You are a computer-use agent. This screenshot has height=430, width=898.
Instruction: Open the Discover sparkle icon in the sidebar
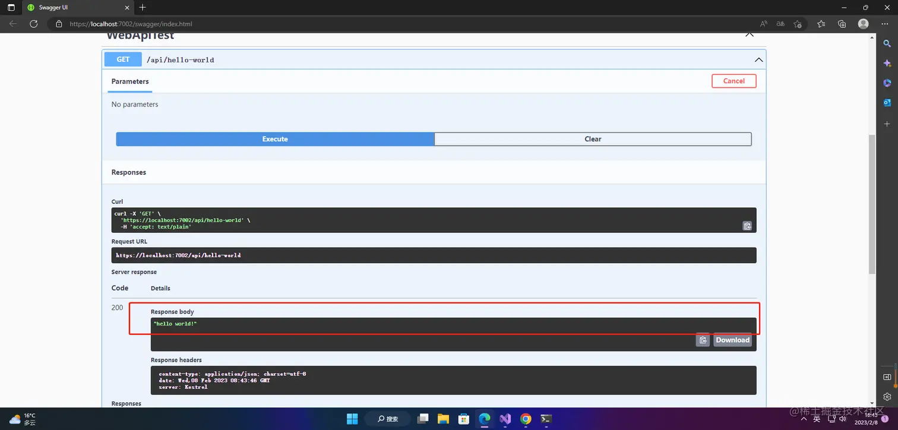pyautogui.click(x=887, y=63)
